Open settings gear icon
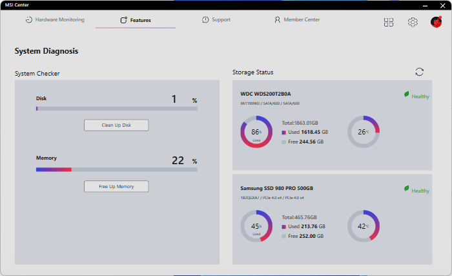 (413, 22)
